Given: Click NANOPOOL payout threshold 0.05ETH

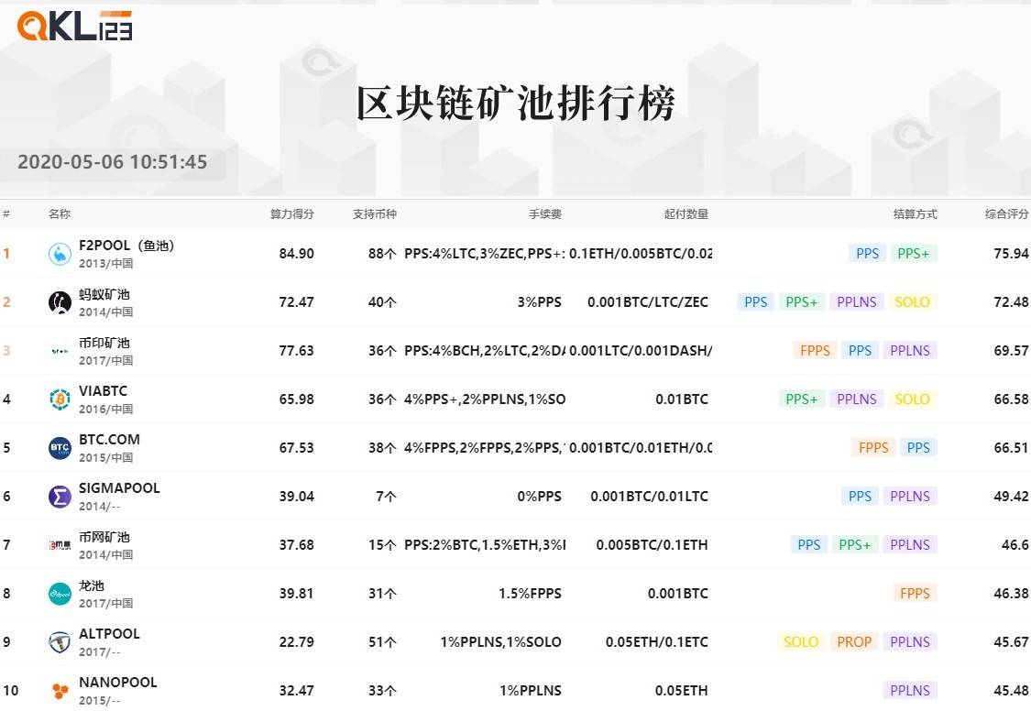Looking at the screenshot, I should coord(682,691).
